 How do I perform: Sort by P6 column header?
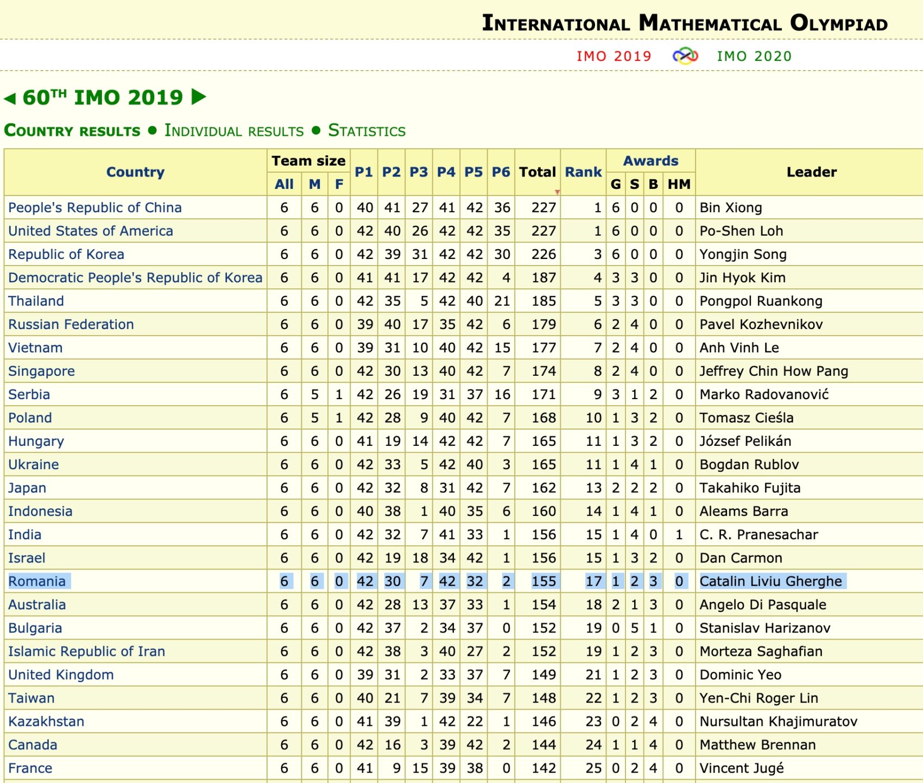pos(501,172)
